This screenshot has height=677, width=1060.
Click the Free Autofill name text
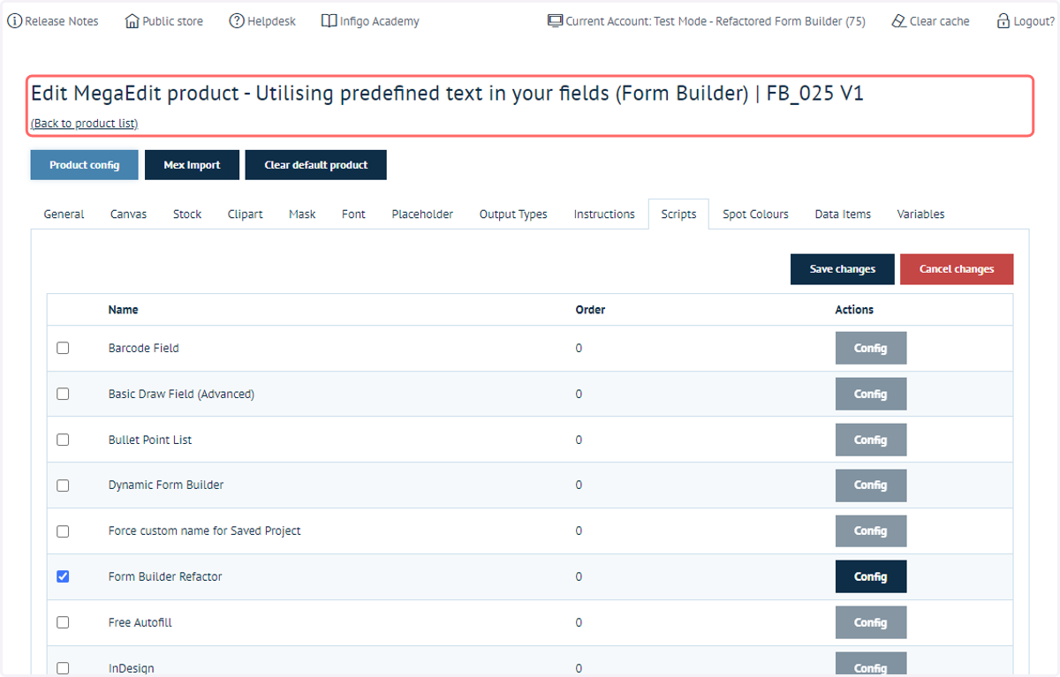140,622
